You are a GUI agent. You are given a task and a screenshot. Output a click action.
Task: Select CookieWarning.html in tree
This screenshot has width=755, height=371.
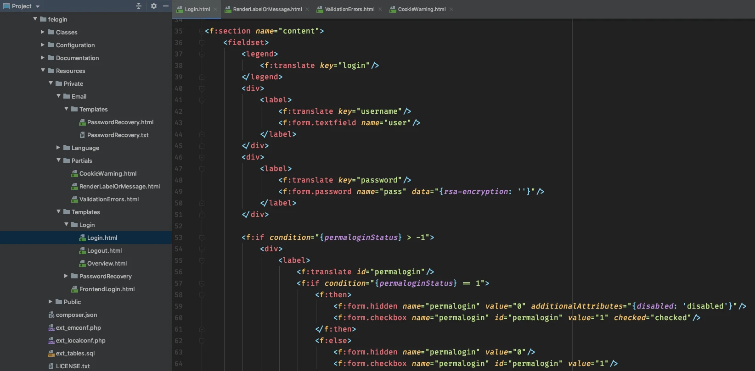coord(108,173)
